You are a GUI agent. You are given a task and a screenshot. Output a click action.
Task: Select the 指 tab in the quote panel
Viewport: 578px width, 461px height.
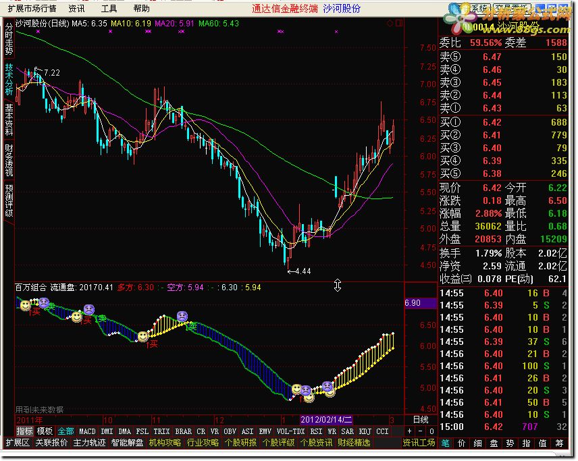(527, 443)
